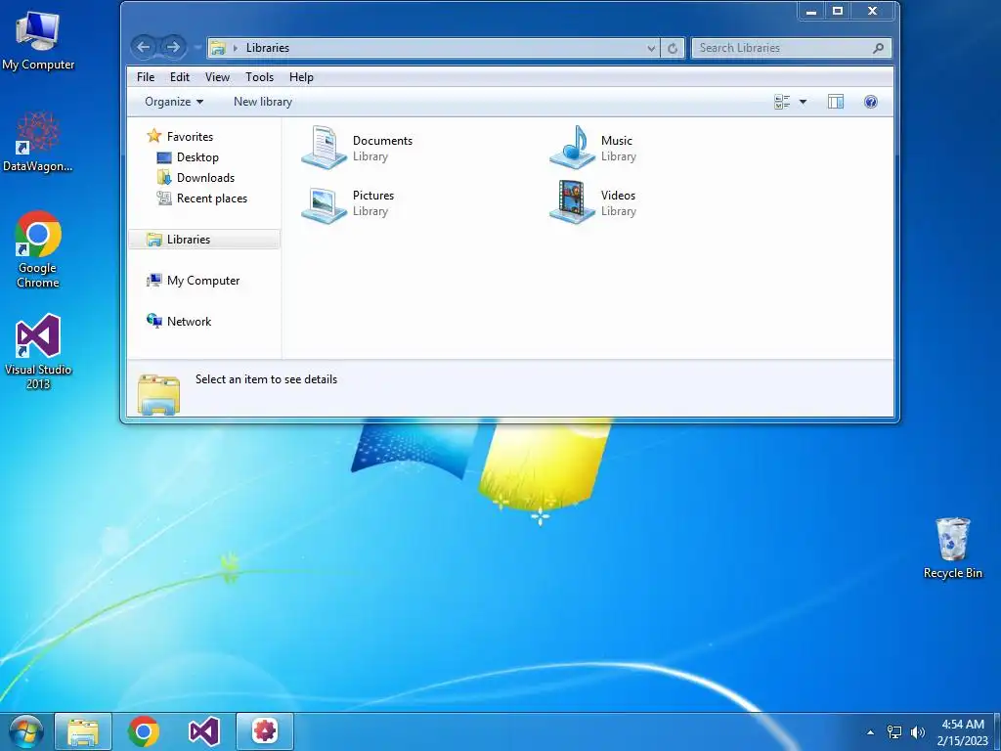The image size is (1001, 751).
Task: Select Desktop under Favorites
Action: [x=197, y=157]
